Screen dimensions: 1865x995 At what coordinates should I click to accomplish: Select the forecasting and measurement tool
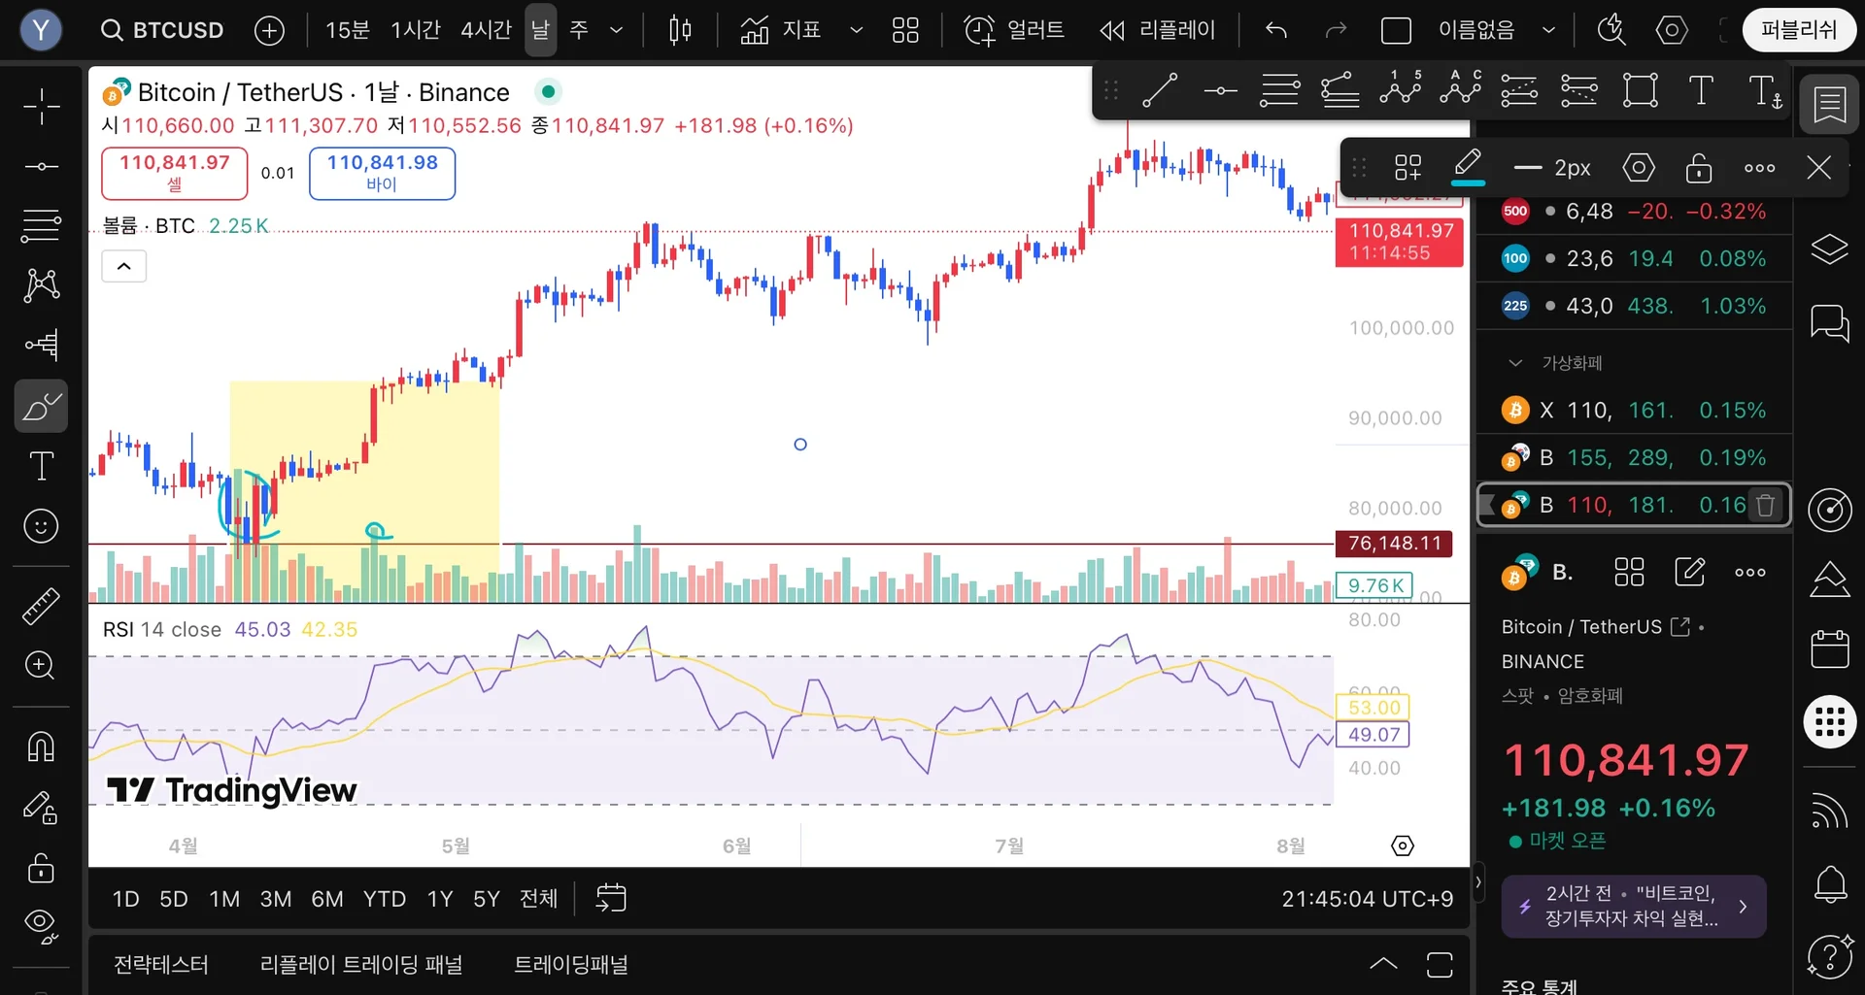point(41,345)
